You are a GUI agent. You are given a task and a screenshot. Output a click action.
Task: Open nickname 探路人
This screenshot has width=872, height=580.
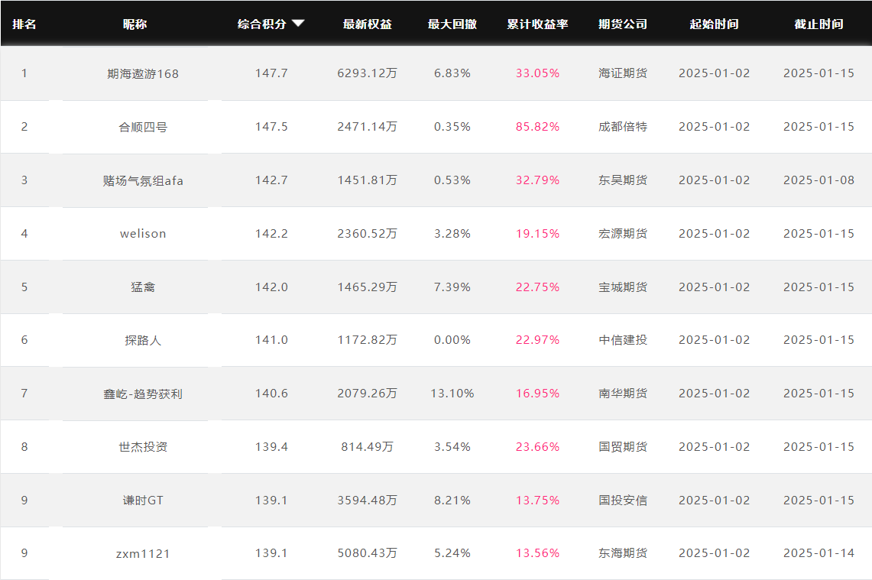tap(143, 340)
